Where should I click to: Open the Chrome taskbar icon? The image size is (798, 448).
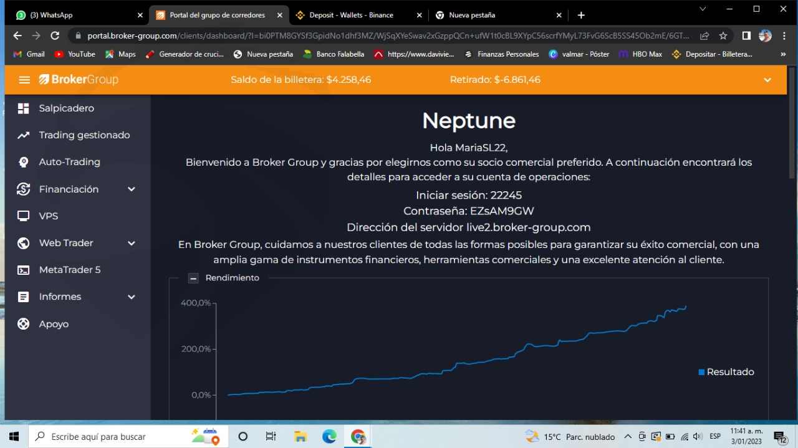click(x=358, y=436)
